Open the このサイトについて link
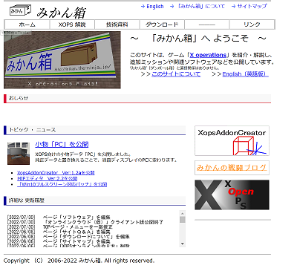 [x=176, y=74]
